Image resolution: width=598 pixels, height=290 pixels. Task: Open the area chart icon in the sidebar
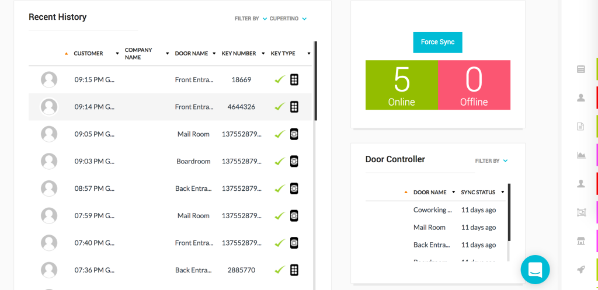pyautogui.click(x=581, y=155)
